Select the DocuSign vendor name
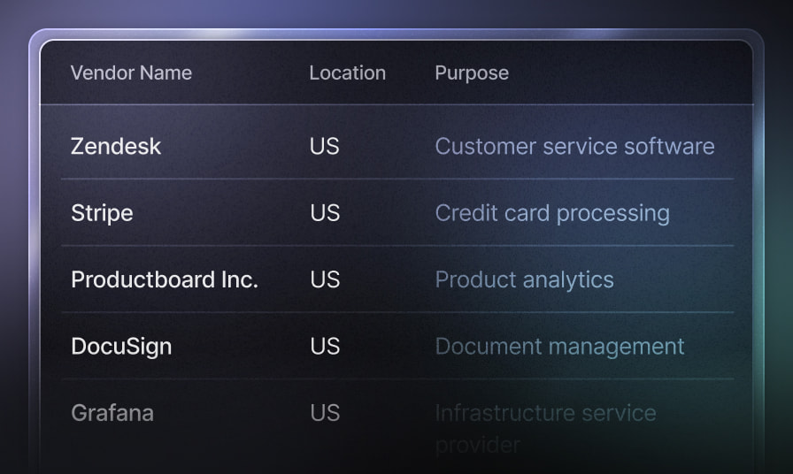Viewport: 793px width, 474px height. (121, 346)
